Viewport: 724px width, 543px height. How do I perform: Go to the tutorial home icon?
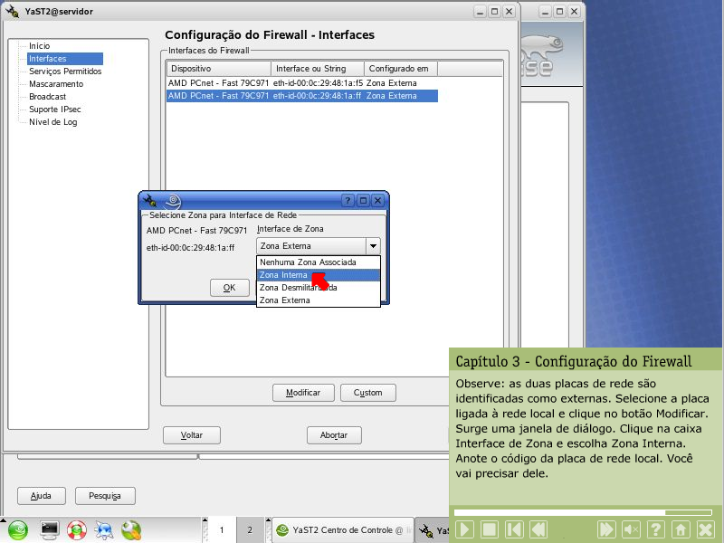(x=680, y=529)
